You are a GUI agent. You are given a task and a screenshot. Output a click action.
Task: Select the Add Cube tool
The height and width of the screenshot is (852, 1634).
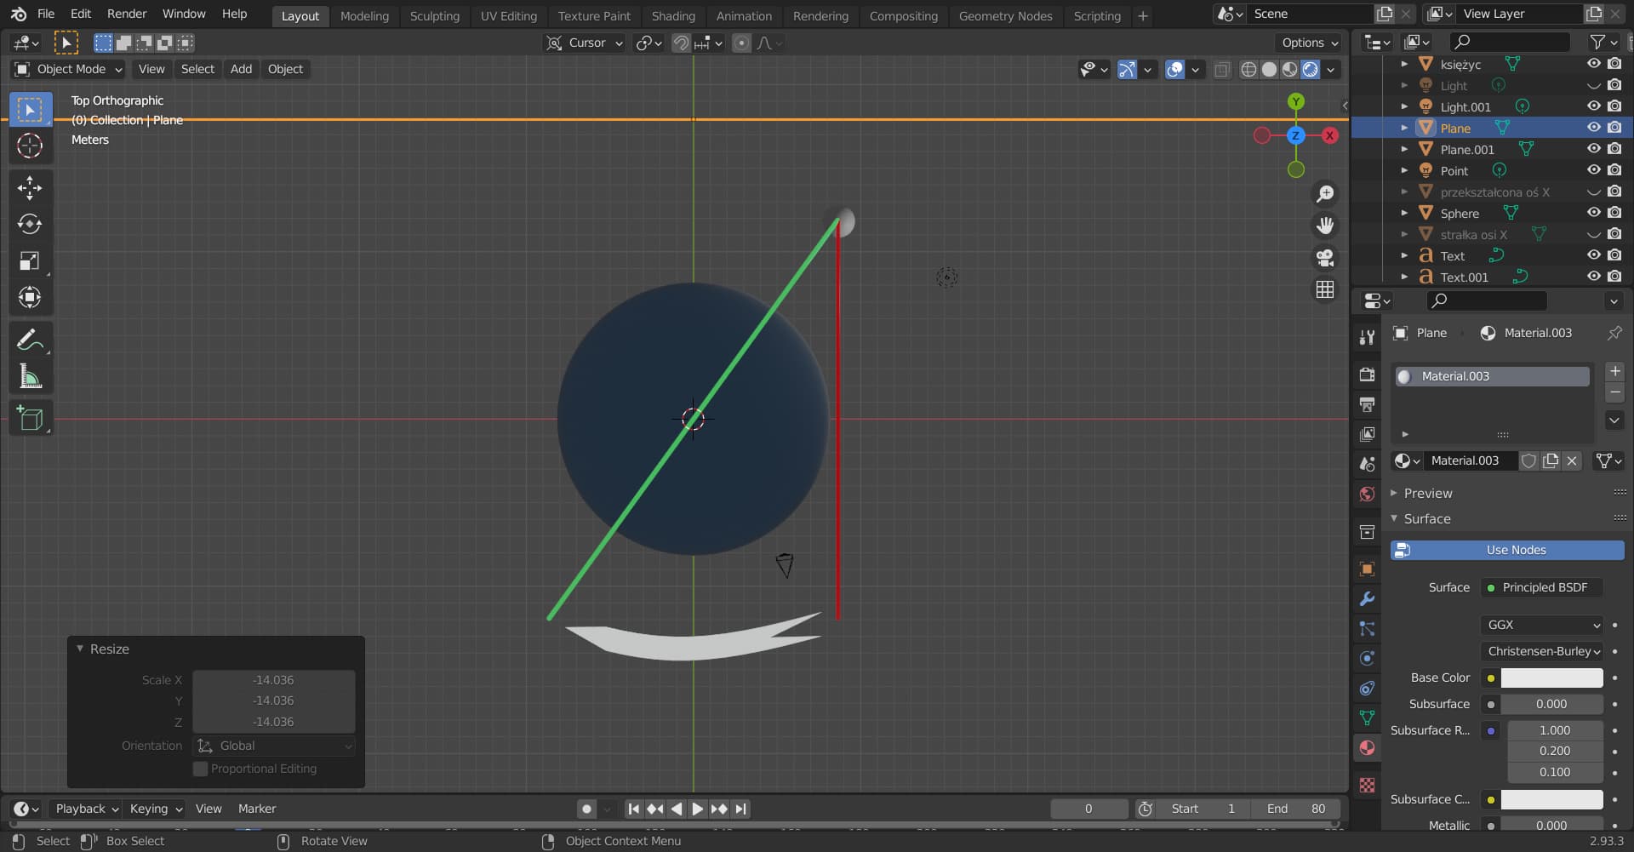30,418
